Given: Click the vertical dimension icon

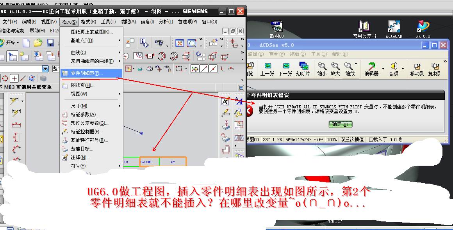Looking at the screenshot, I should (x=16, y=137).
